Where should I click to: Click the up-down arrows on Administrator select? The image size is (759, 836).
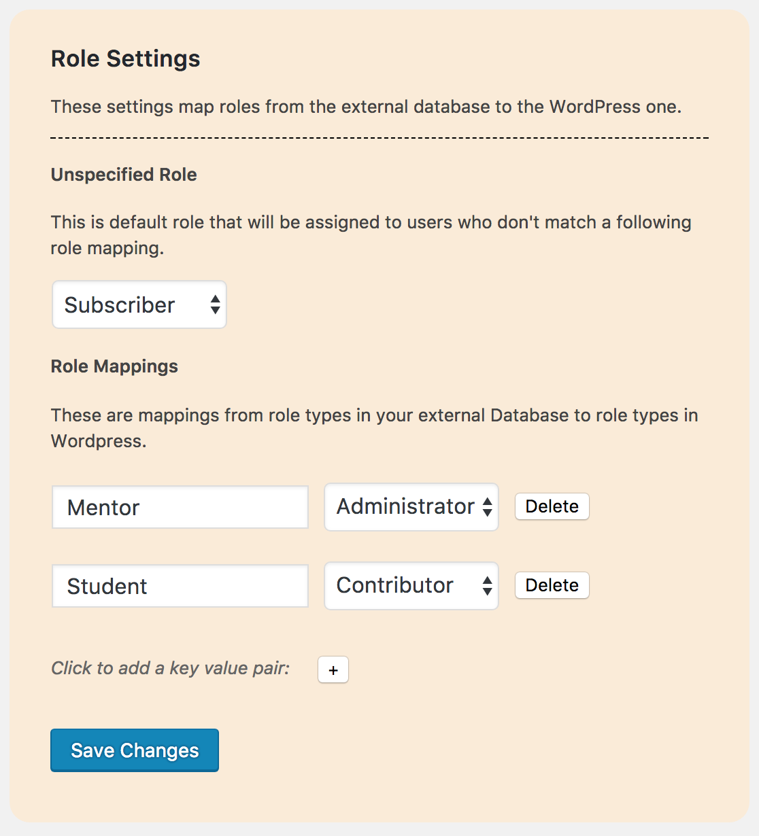click(487, 507)
